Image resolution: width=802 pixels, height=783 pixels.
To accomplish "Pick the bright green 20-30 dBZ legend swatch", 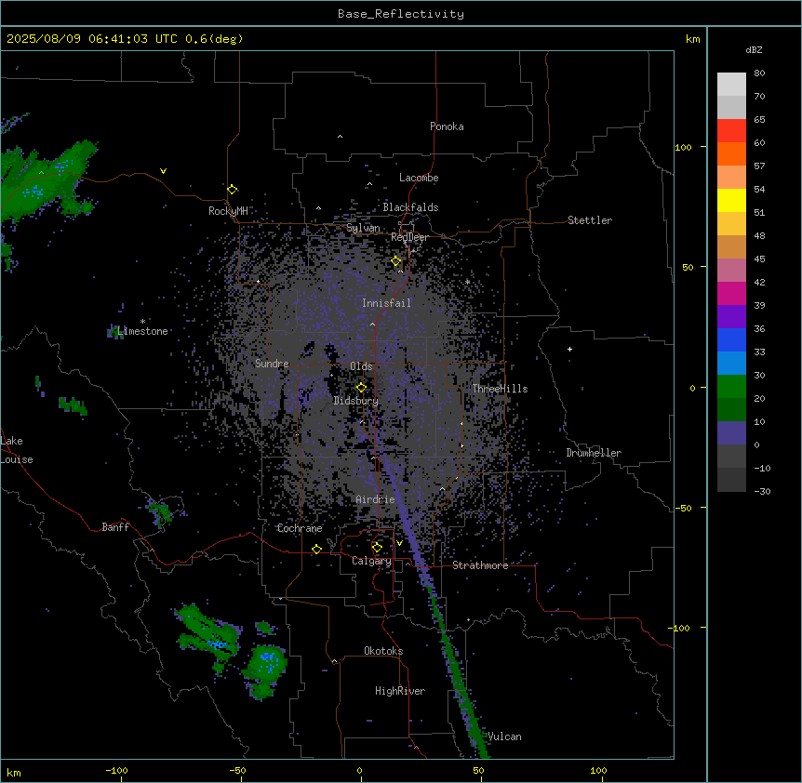I will [731, 387].
